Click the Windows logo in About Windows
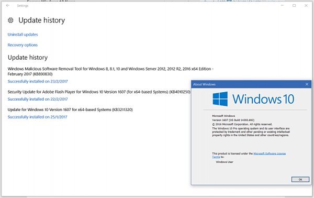This screenshot has width=314, height=198. pyautogui.click(x=220, y=99)
